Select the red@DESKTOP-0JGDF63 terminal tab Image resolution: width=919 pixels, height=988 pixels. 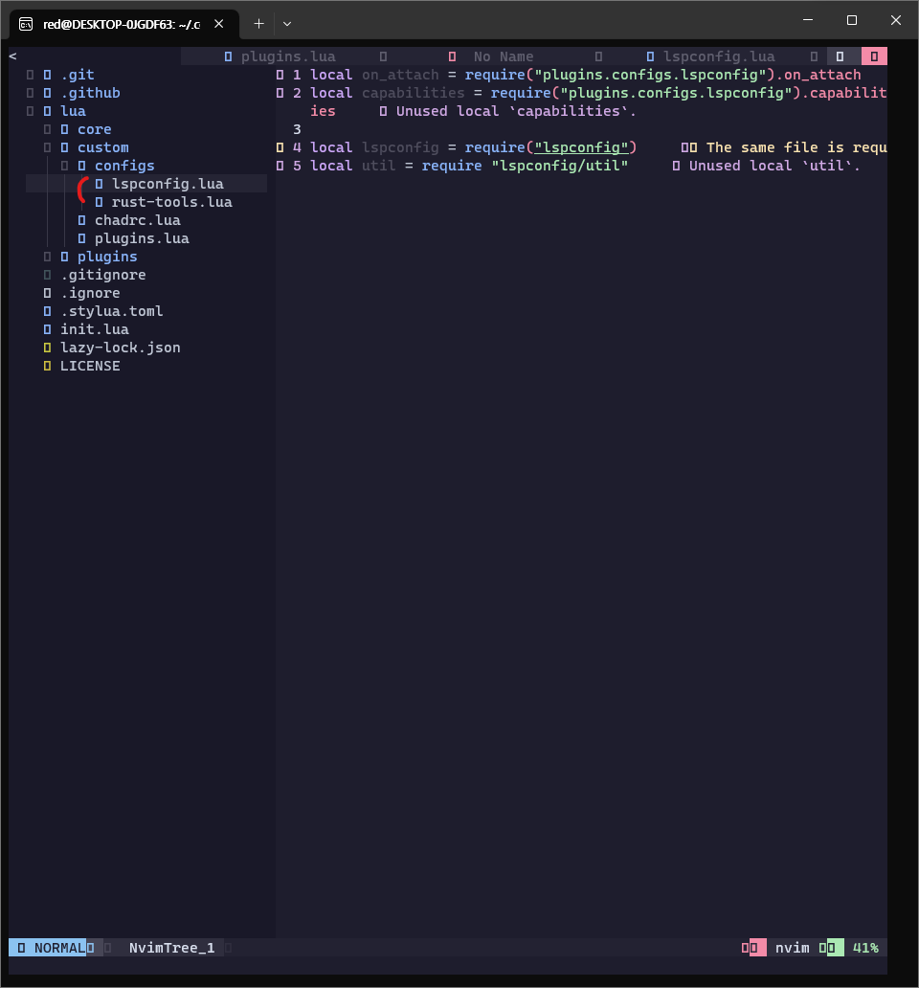(122, 25)
